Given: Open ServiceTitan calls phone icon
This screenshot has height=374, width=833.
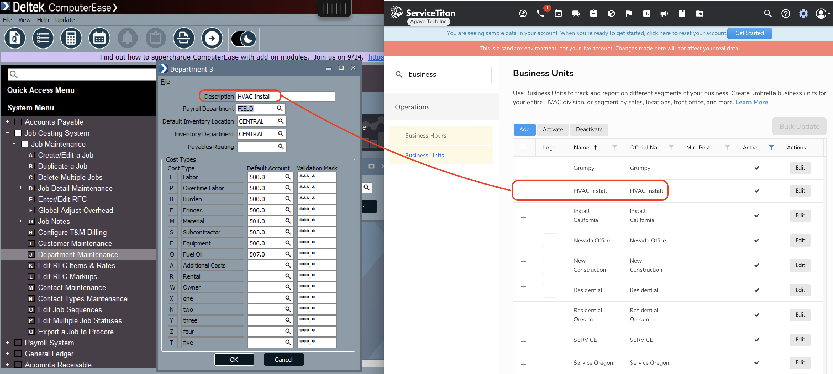Looking at the screenshot, I should coord(540,14).
